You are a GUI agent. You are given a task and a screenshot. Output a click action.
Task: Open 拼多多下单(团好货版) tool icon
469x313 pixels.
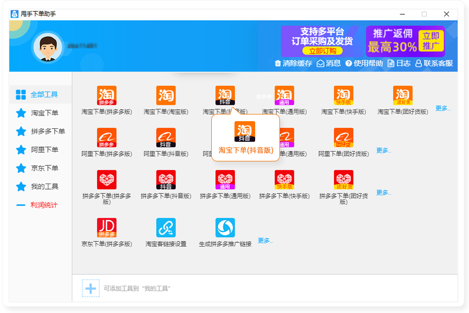(343, 179)
